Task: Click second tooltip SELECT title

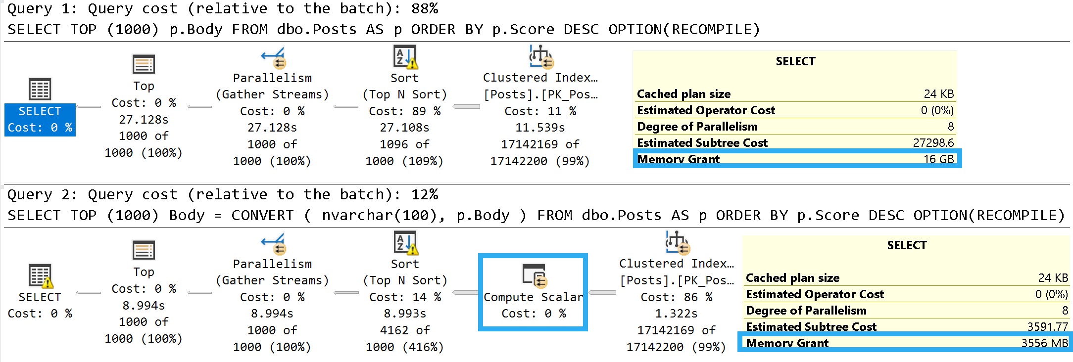Action: [x=907, y=245]
